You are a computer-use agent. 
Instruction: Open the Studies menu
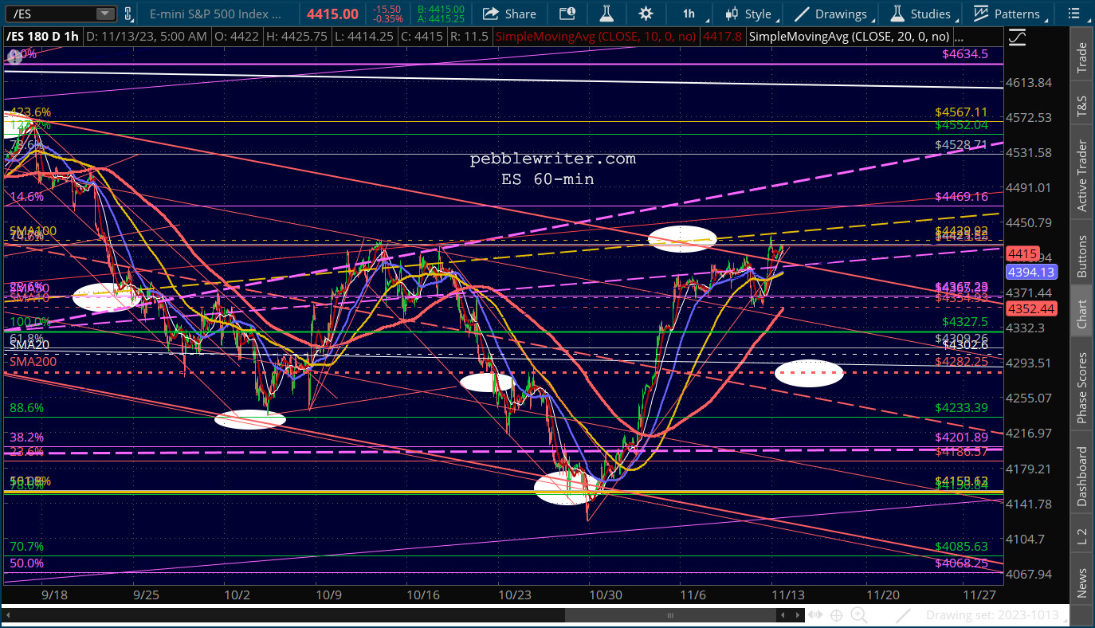(920, 14)
